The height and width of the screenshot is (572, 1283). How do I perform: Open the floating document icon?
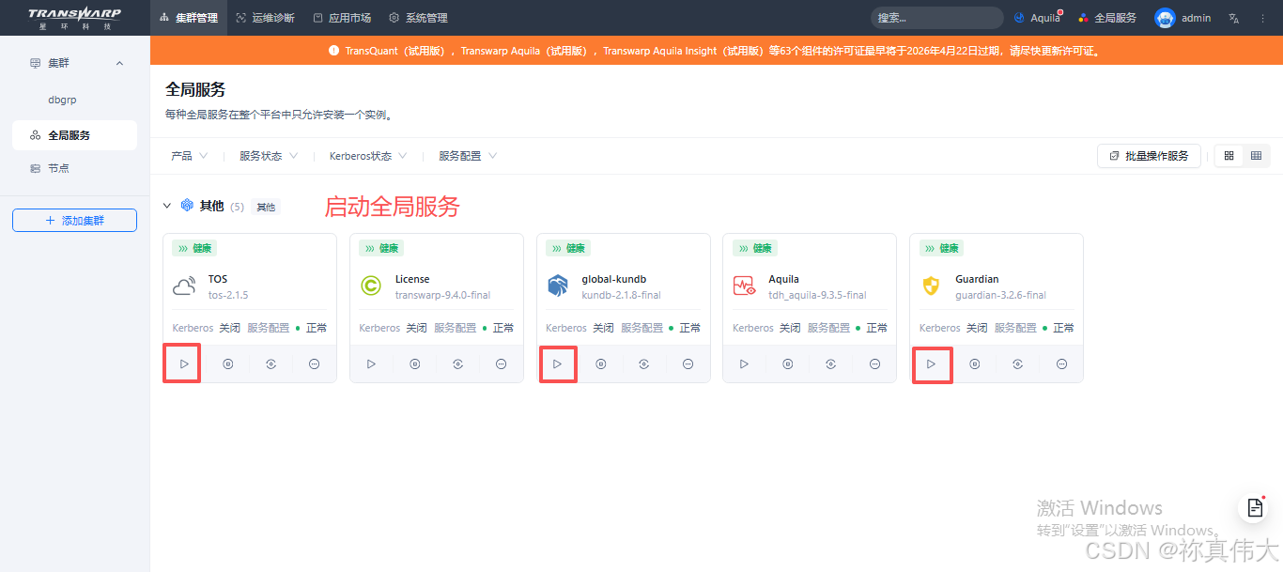point(1255,508)
